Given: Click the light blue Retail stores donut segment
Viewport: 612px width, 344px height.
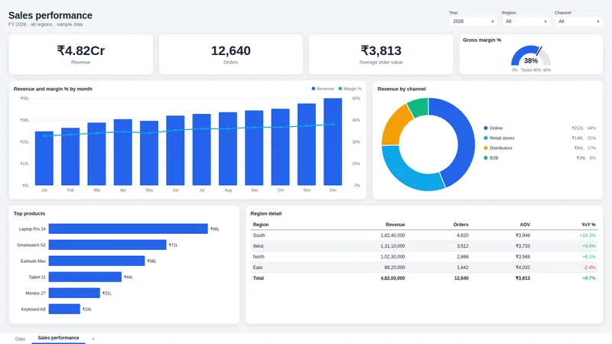Looking at the screenshot, I should point(406,171).
